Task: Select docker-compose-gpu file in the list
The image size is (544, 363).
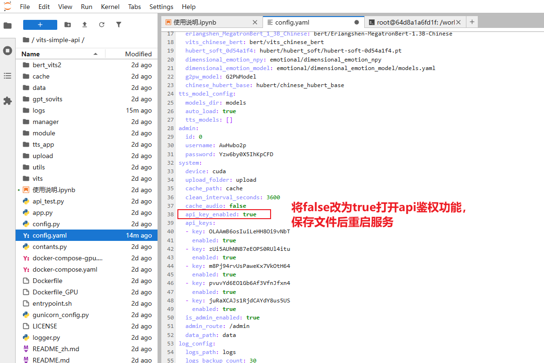Action: 87,258
